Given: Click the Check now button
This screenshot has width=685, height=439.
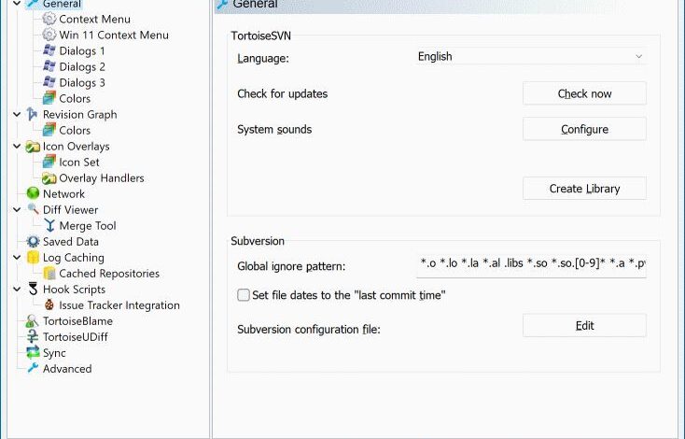Looking at the screenshot, I should [x=584, y=93].
